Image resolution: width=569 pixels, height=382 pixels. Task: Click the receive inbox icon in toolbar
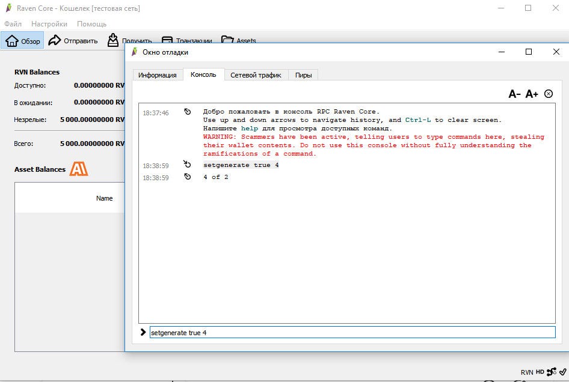pos(113,40)
